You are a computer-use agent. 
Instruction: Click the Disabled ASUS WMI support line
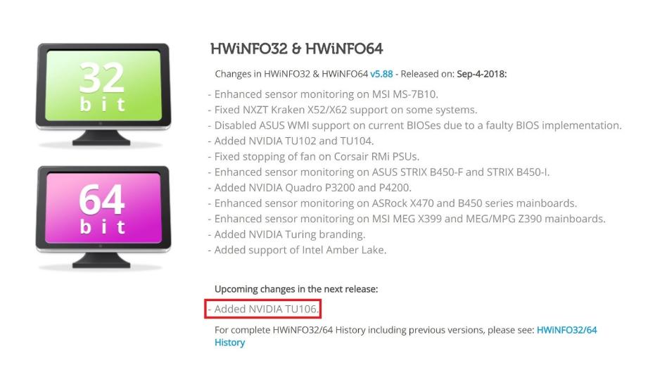[414, 125]
